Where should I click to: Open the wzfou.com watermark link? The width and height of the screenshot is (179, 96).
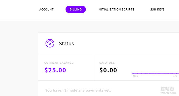coord(168,93)
